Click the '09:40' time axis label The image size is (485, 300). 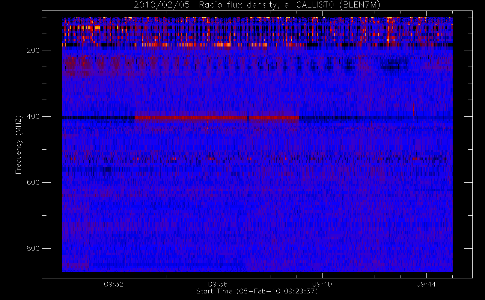click(x=322, y=284)
